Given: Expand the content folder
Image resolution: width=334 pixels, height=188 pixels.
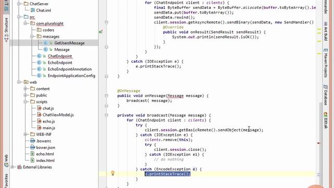Looking at the screenshot, I should [x=26, y=89].
